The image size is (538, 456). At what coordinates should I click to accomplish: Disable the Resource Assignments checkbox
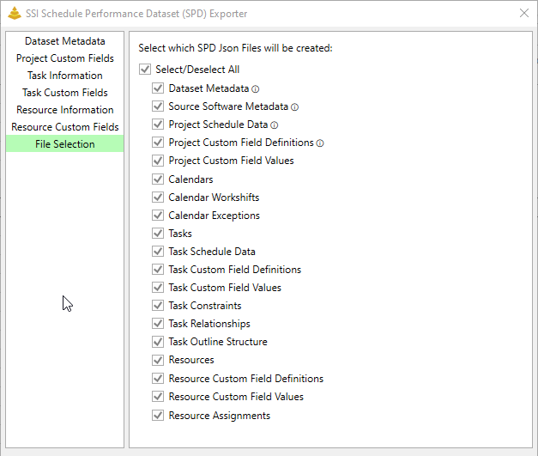[158, 415]
